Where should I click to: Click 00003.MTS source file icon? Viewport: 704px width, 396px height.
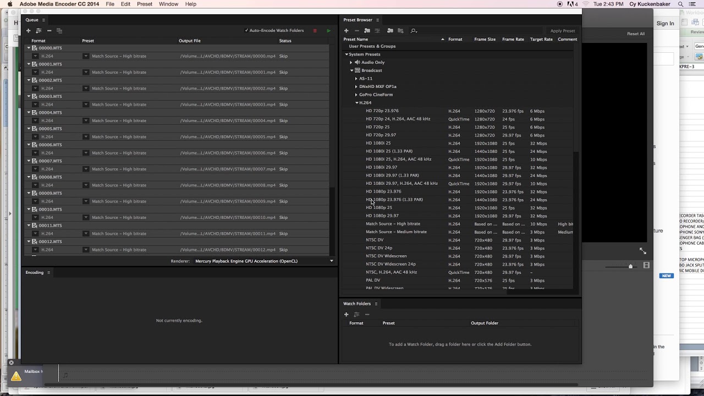click(x=35, y=96)
